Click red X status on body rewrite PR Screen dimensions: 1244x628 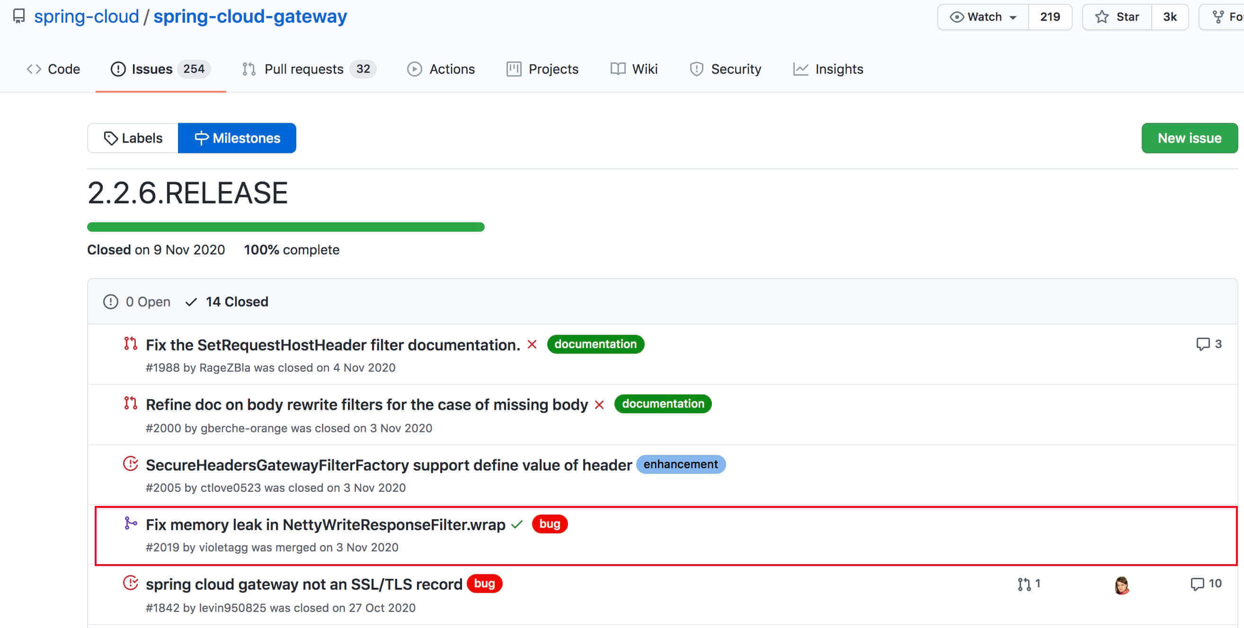pos(599,405)
